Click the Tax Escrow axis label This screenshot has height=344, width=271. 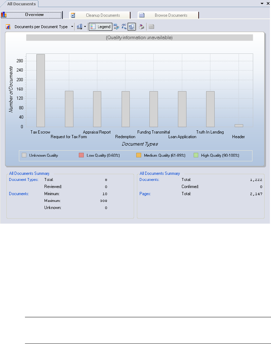[x=40, y=132]
